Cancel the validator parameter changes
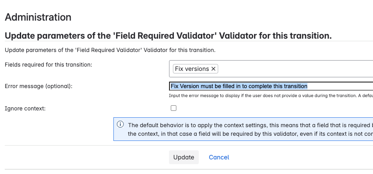This screenshot has width=373, height=174. pyautogui.click(x=219, y=157)
